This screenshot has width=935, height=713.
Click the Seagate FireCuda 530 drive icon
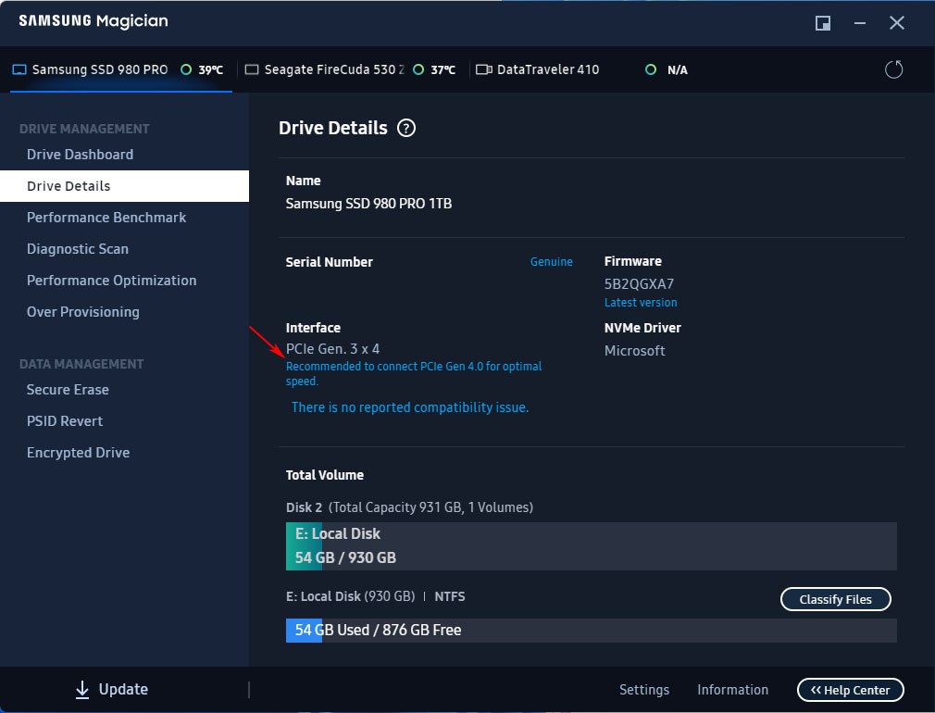click(x=252, y=69)
